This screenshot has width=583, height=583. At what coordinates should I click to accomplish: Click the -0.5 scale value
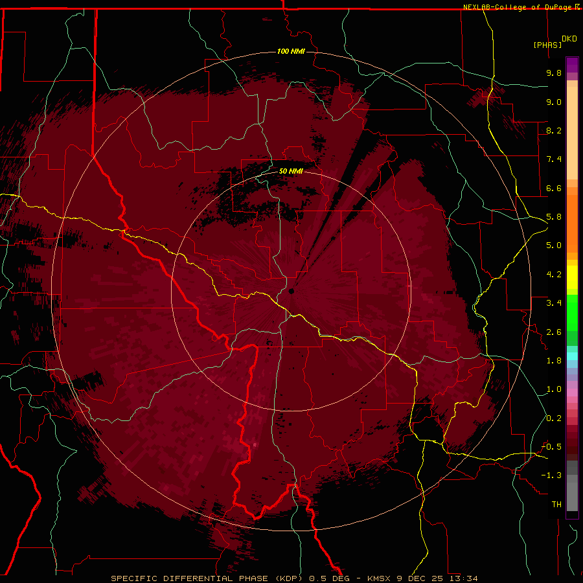point(551,447)
